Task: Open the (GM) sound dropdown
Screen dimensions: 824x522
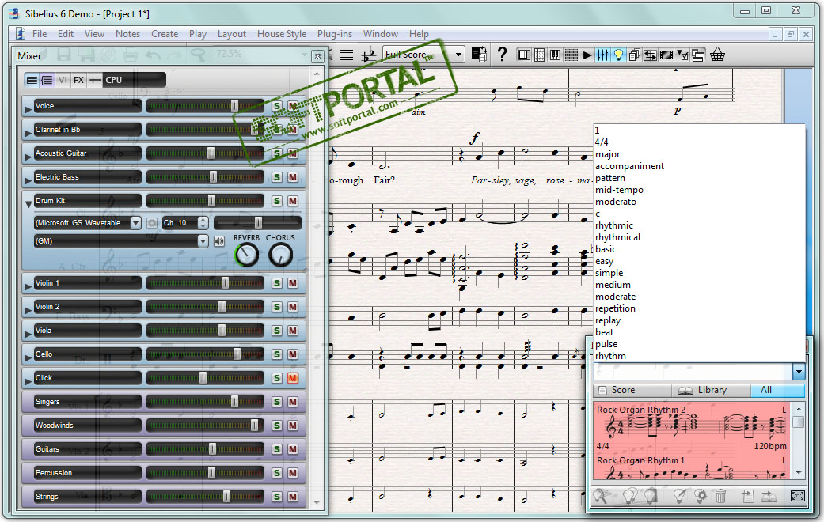Action: (x=203, y=241)
